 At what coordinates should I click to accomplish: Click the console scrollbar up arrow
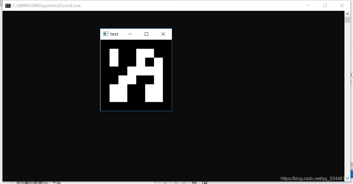point(347,14)
